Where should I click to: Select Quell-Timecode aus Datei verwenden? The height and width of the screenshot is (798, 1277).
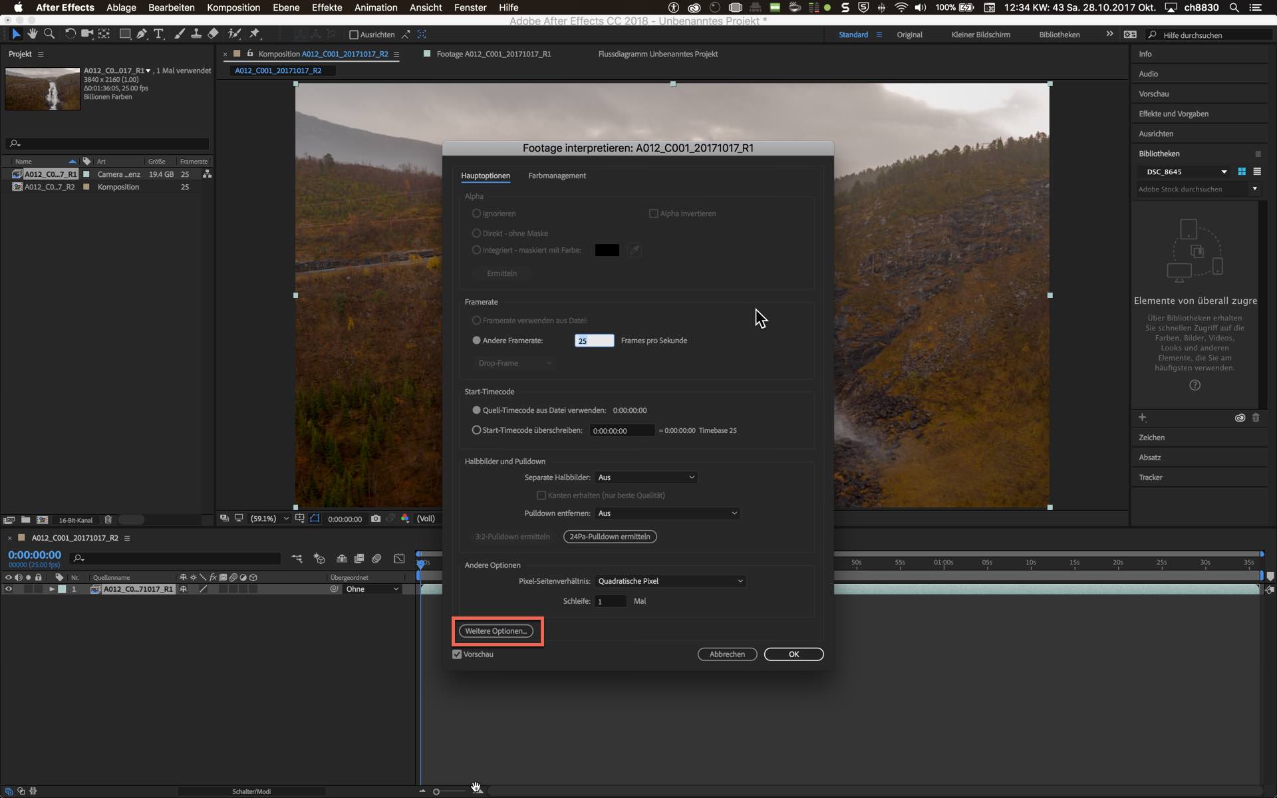tap(476, 410)
